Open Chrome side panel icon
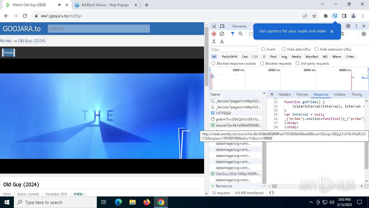 click(x=344, y=16)
